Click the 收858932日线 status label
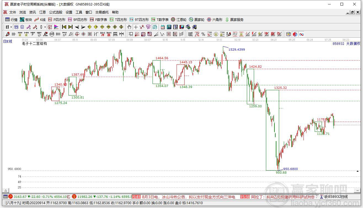This screenshot has width=363, height=208. [336, 197]
